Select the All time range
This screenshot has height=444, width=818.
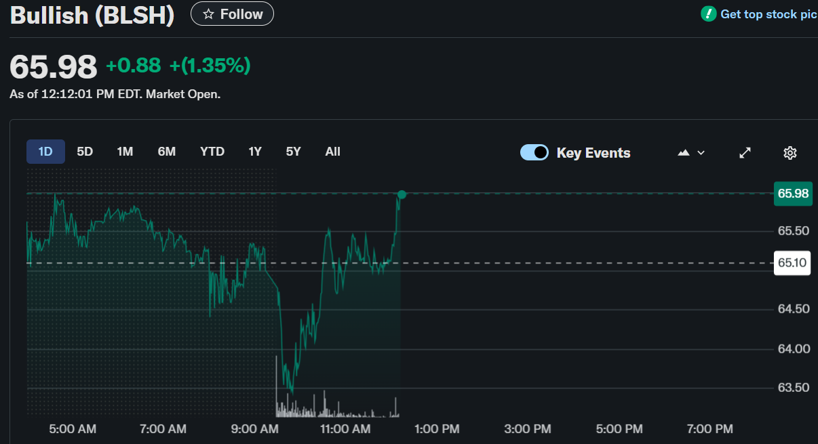click(332, 152)
